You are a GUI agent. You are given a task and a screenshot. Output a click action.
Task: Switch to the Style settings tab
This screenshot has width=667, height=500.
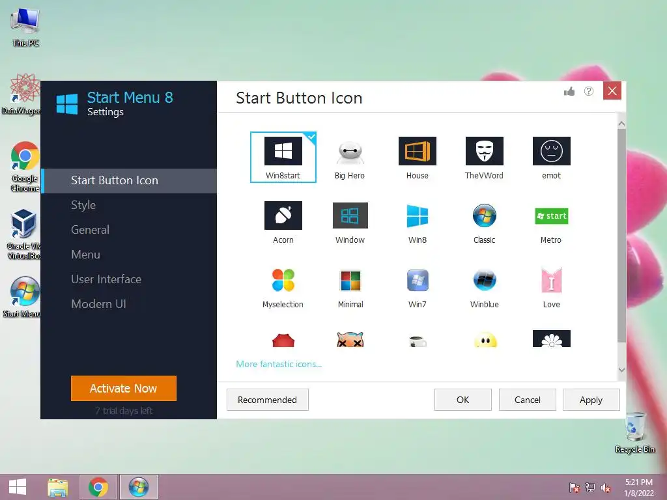129,205
